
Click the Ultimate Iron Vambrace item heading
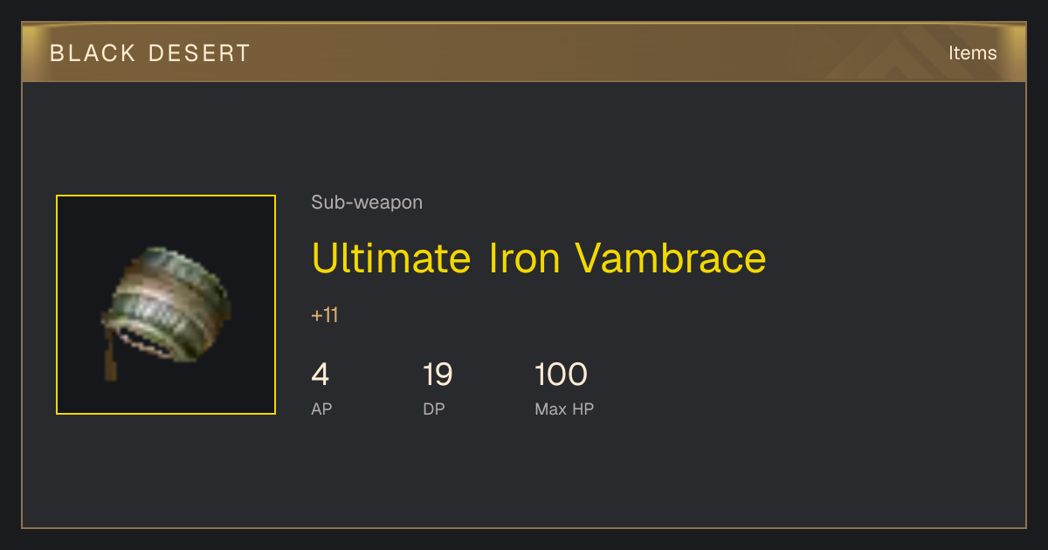click(539, 258)
